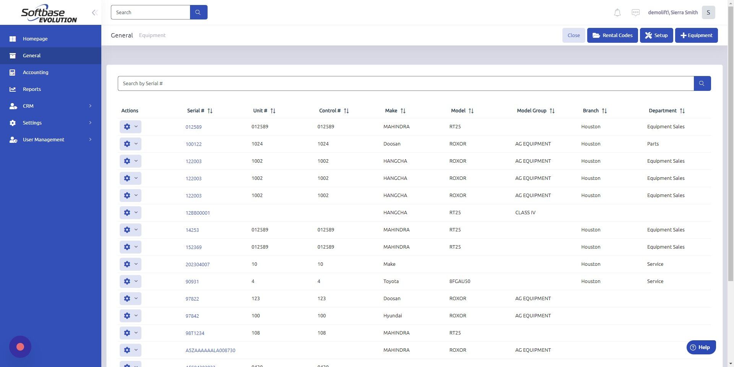Viewport: 734px width, 367px height.
Task: Click the Search by Serial # input field
Action: click(405, 83)
